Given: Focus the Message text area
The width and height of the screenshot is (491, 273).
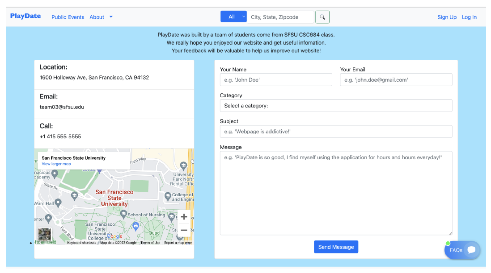Looking at the screenshot, I should click(x=336, y=193).
